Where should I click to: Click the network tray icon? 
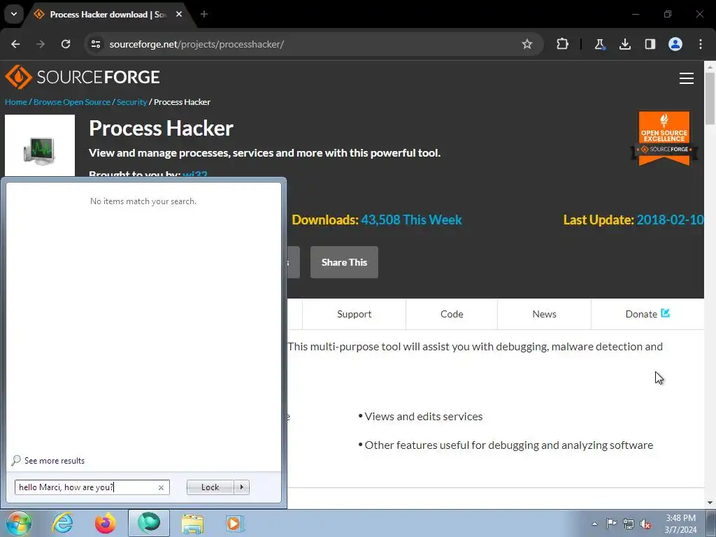click(x=629, y=524)
